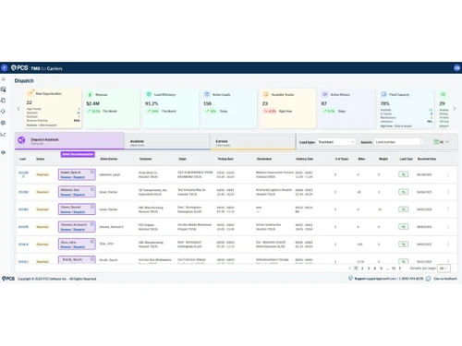Open the load number link in the Doe, John row
Image resolution: width=462 pixels, height=346 pixels.
(23, 245)
